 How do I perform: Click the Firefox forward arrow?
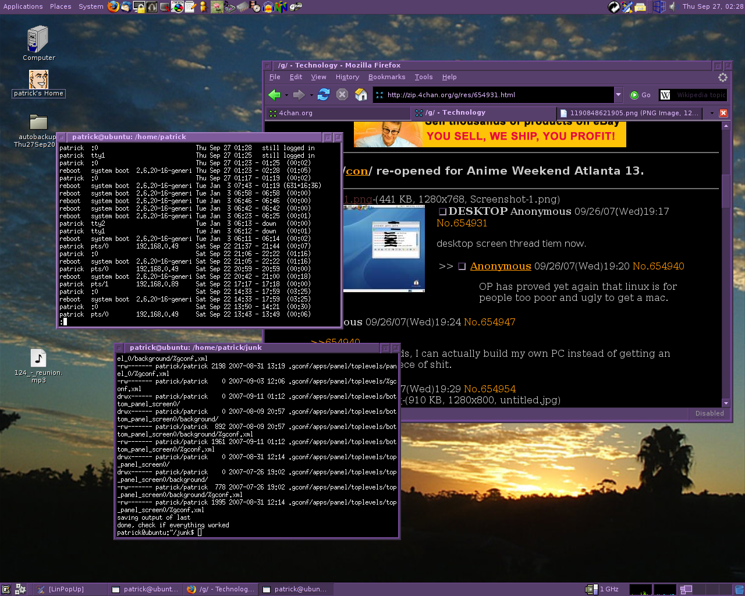299,94
